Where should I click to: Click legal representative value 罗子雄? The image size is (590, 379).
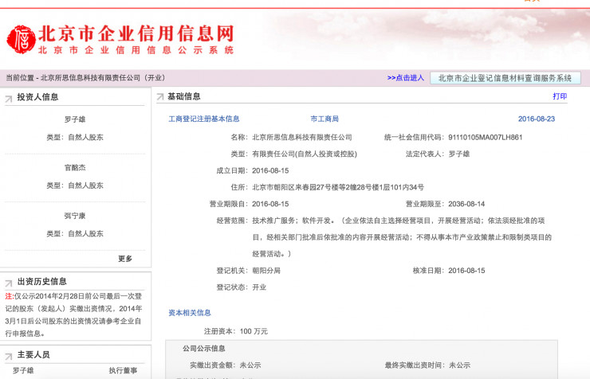[x=459, y=154]
